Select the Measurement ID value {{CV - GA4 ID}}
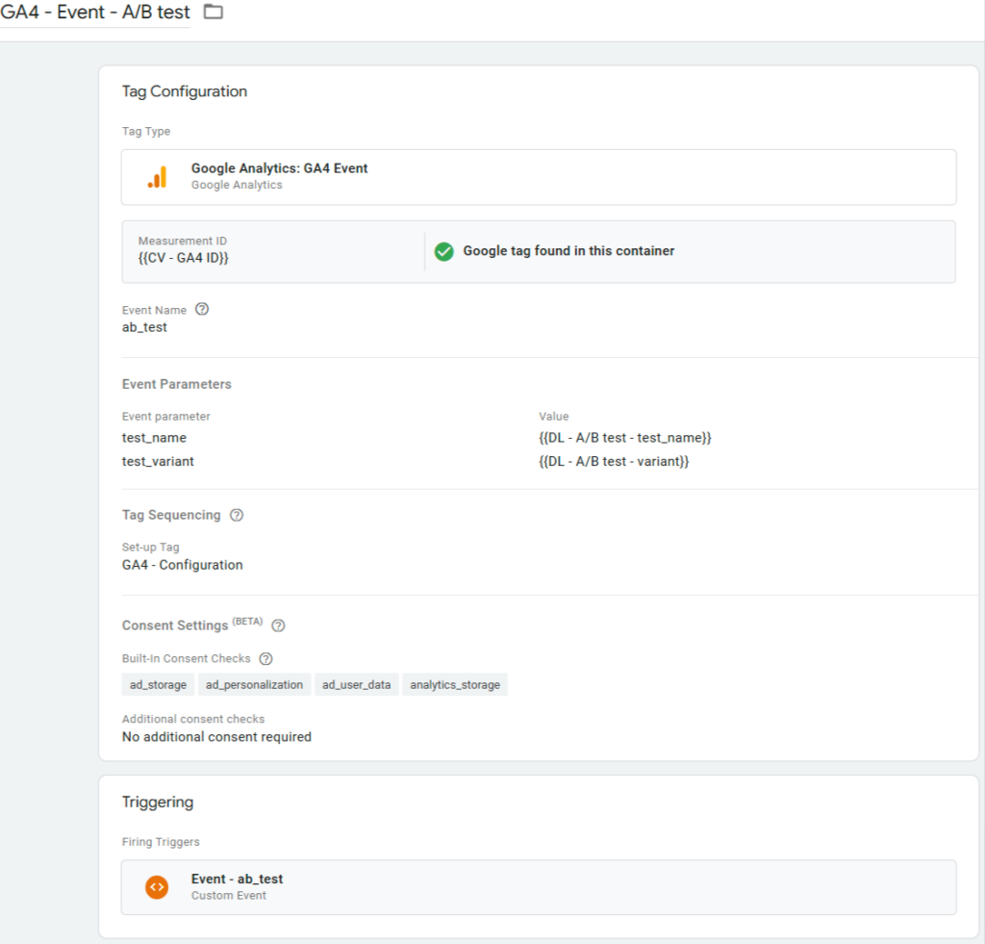This screenshot has height=944, width=985. [x=184, y=258]
